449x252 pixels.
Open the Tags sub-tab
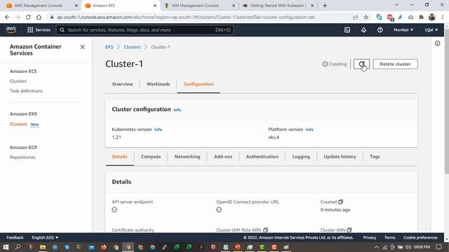point(375,157)
